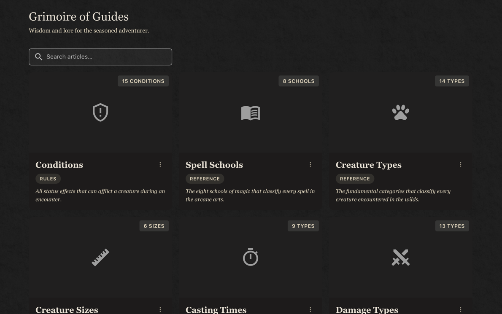This screenshot has height=314, width=502.
Task: Click the 6 SIZES badge
Action: [154, 226]
